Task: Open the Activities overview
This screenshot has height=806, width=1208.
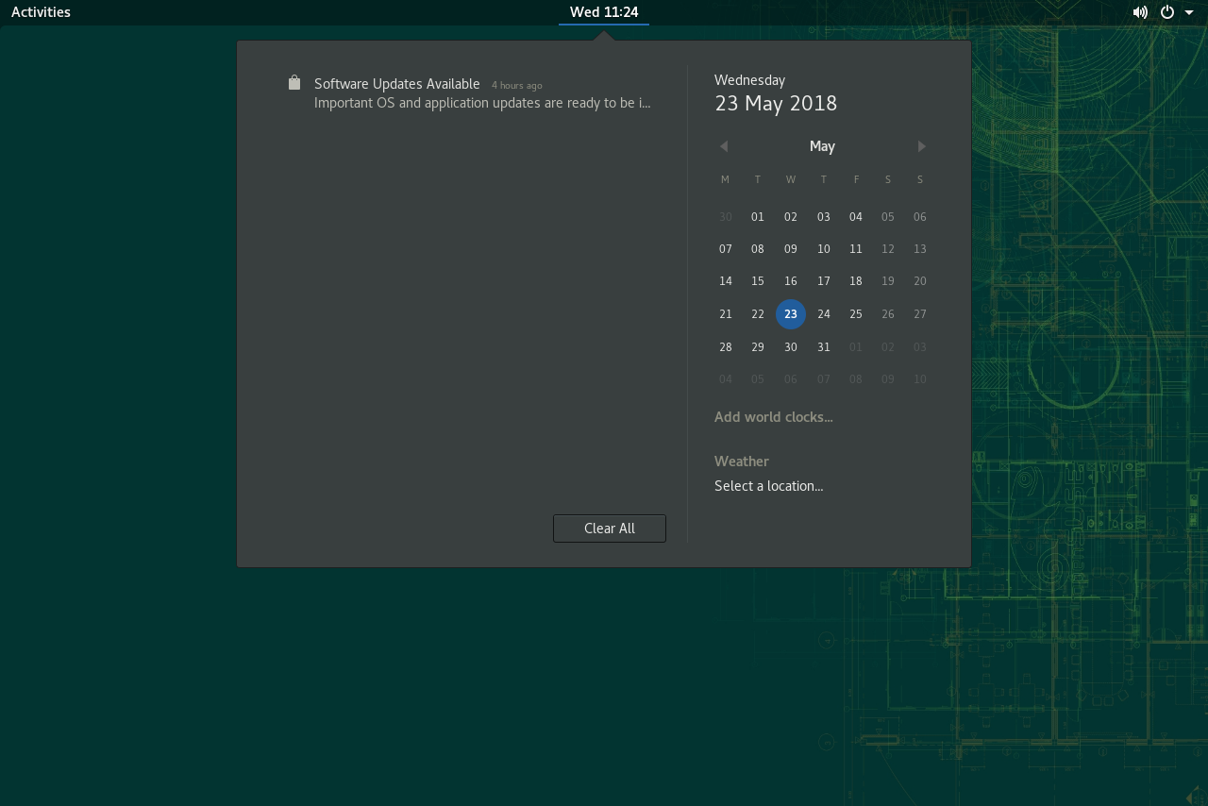Action: tap(41, 12)
